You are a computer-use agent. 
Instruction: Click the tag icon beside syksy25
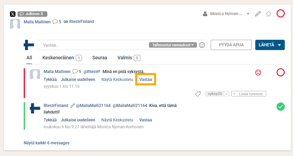point(198,94)
